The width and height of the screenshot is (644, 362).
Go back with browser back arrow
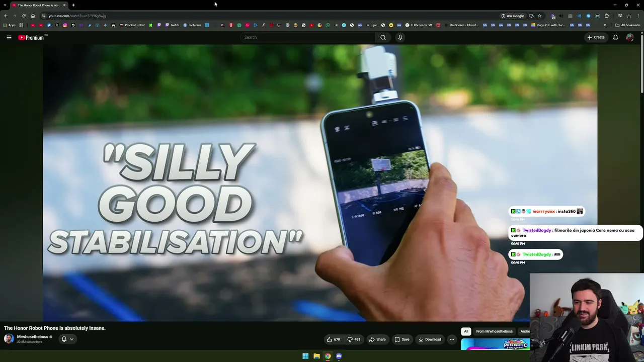6,16
